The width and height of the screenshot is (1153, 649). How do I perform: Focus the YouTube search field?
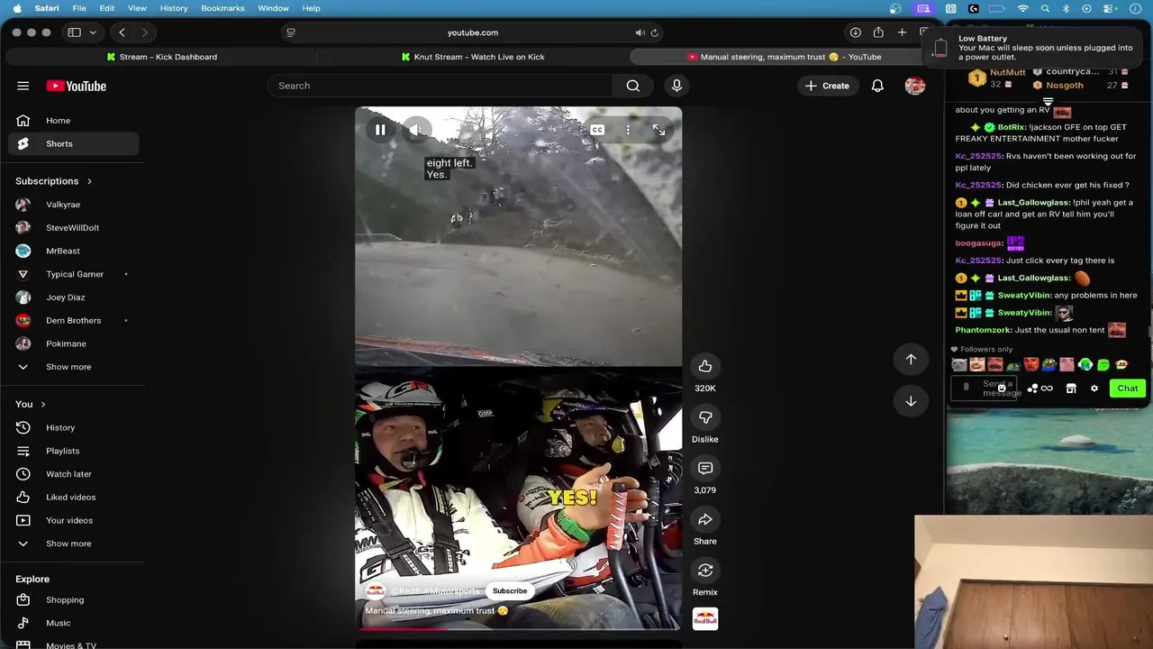[x=440, y=86]
